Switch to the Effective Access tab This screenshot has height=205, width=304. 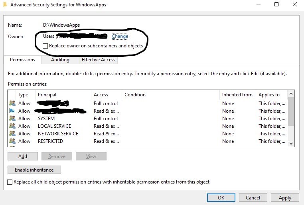tap(98, 60)
